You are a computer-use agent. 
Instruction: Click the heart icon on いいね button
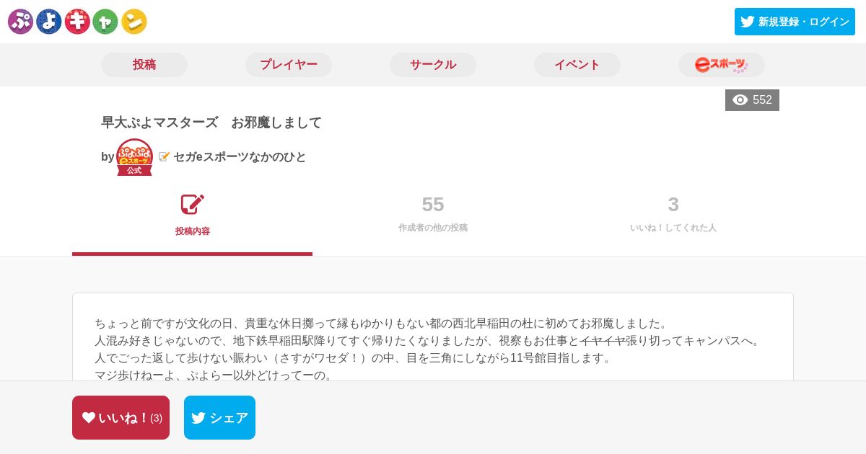(89, 417)
